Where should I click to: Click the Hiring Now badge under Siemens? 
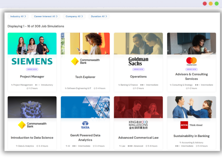click(x=32, y=69)
